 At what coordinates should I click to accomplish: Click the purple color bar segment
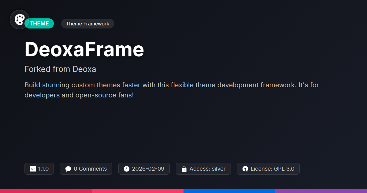321,191
